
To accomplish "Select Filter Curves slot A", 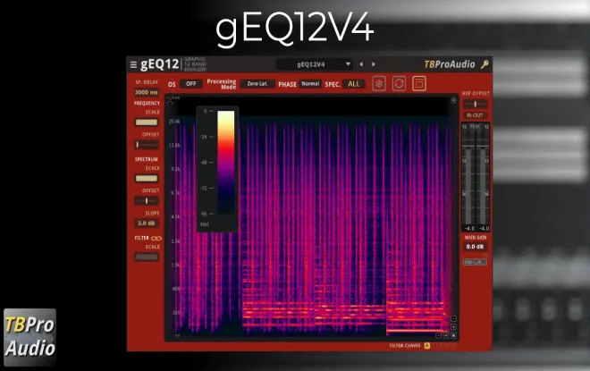I will coord(427,345).
